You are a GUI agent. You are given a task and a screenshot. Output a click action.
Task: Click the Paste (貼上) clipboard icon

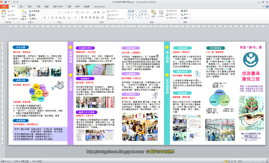(x=3, y=12)
